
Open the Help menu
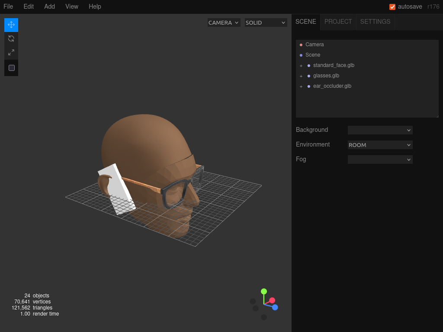[95, 6]
